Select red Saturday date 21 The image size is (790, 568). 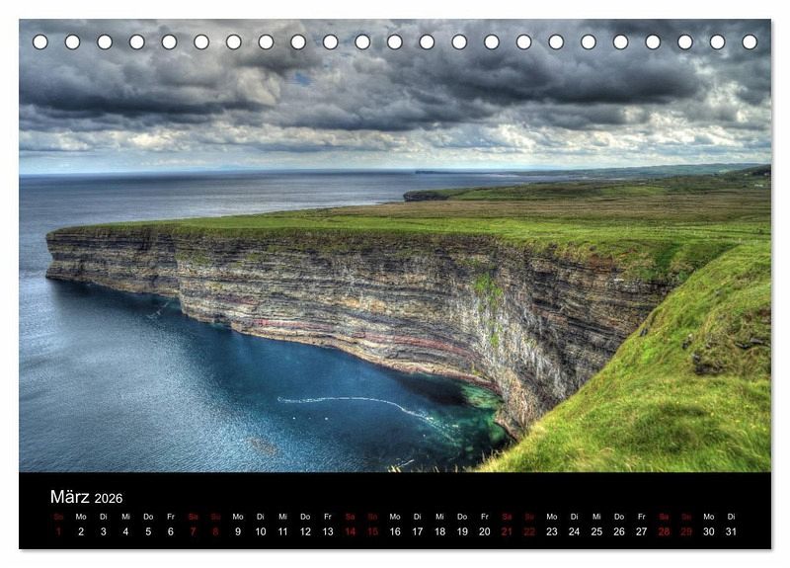507,531
